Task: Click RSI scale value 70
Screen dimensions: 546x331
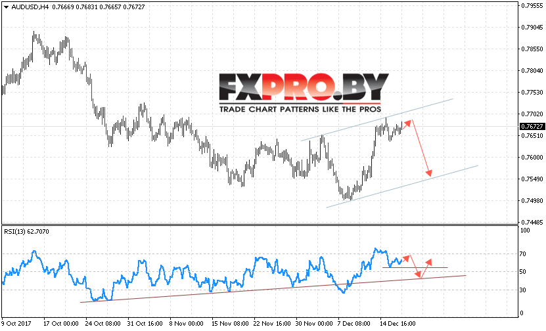Action: 522,254
